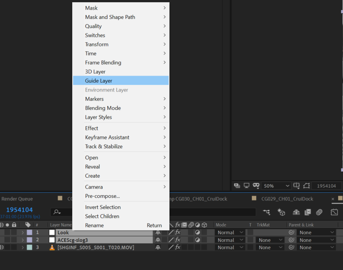Click the parent pick whip for Look layer
The image size is (343, 270).
click(291, 233)
